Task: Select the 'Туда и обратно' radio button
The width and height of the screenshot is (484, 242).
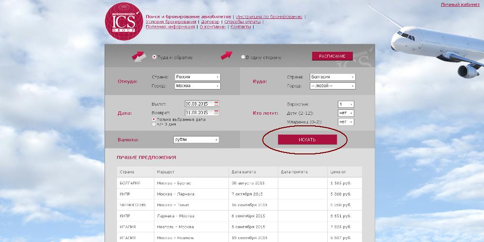Action: click(x=154, y=57)
